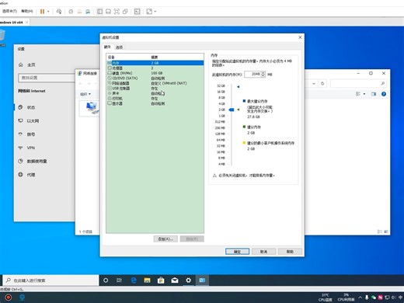The width and height of the screenshot is (404, 303).
Task: Open File Explorer from guest taskbar
Action: point(148,280)
